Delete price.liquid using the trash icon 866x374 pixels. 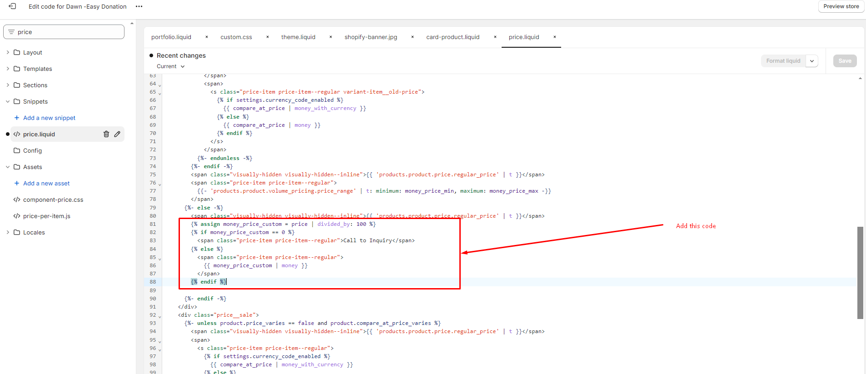pos(106,134)
